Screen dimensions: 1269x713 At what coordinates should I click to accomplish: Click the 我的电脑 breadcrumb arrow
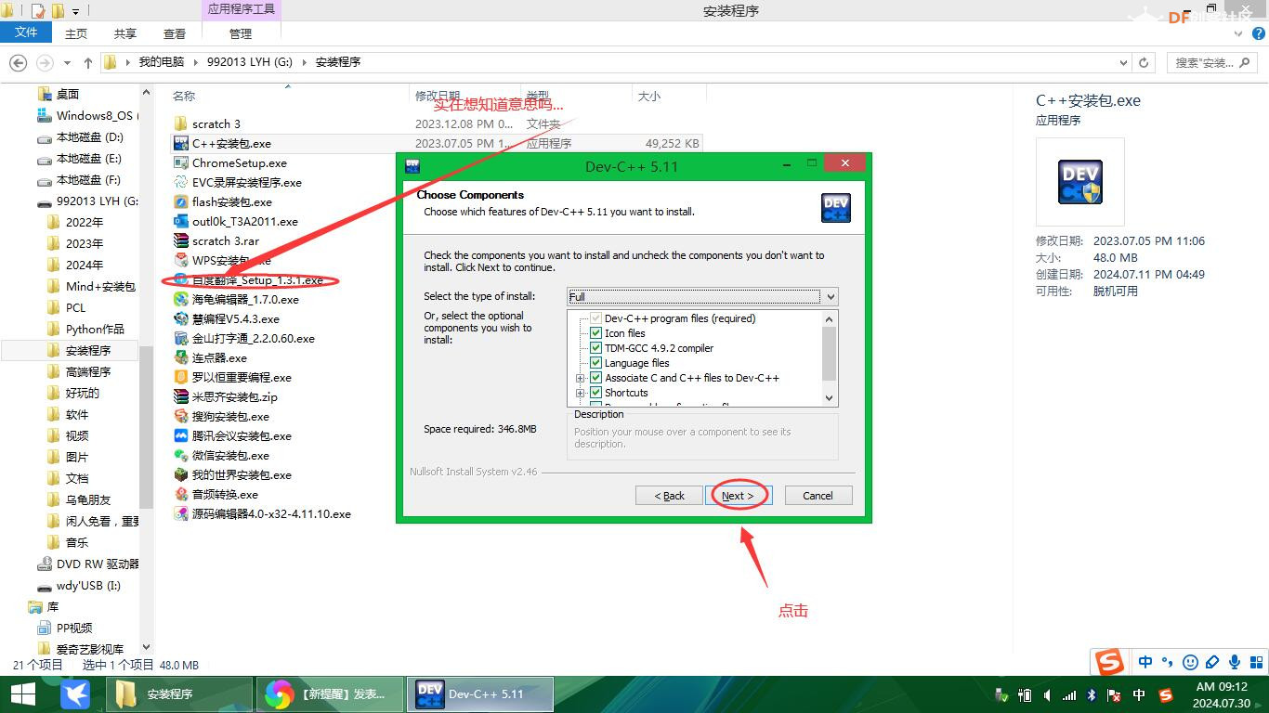196,62
